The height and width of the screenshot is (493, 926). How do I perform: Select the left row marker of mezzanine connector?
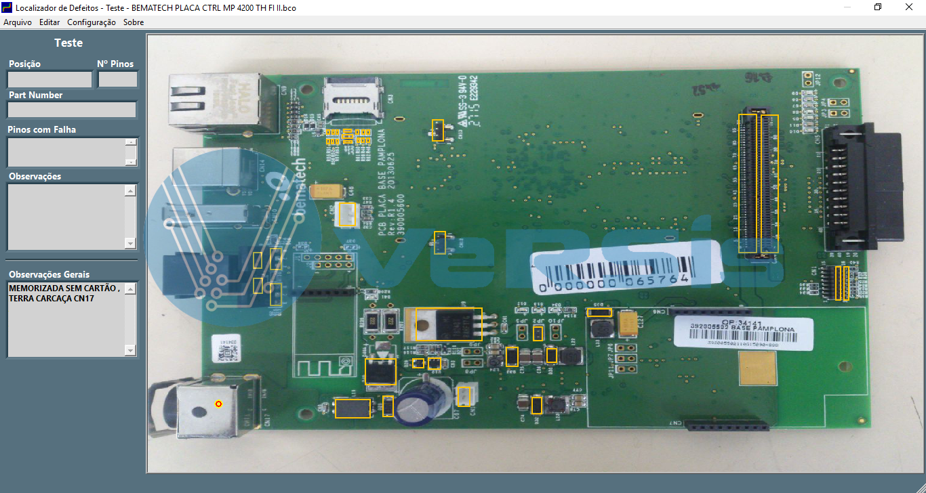[x=747, y=184]
